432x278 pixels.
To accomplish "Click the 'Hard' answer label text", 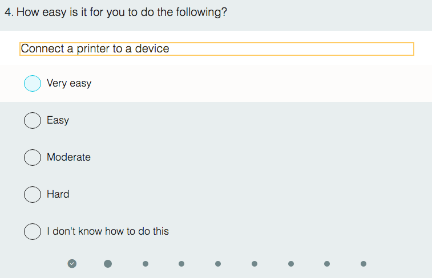I will coord(58,194).
